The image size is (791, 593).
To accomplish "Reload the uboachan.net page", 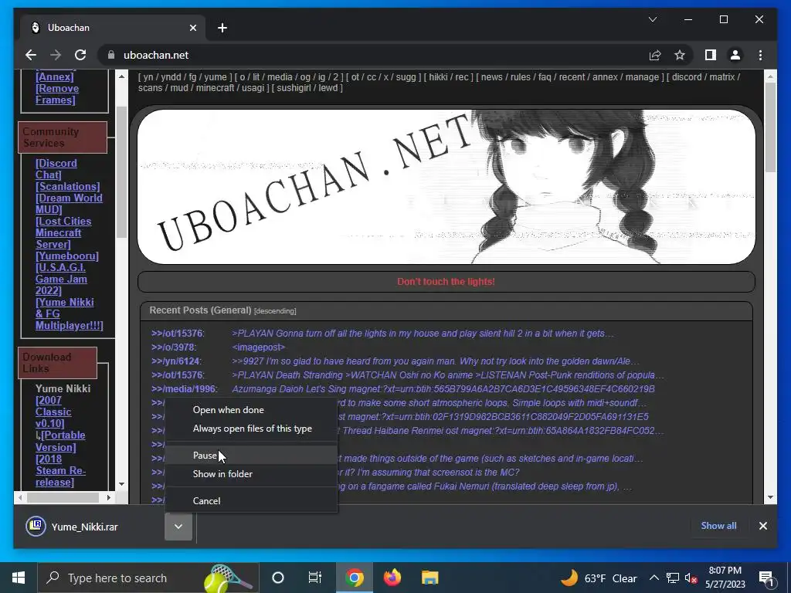I will tap(80, 55).
